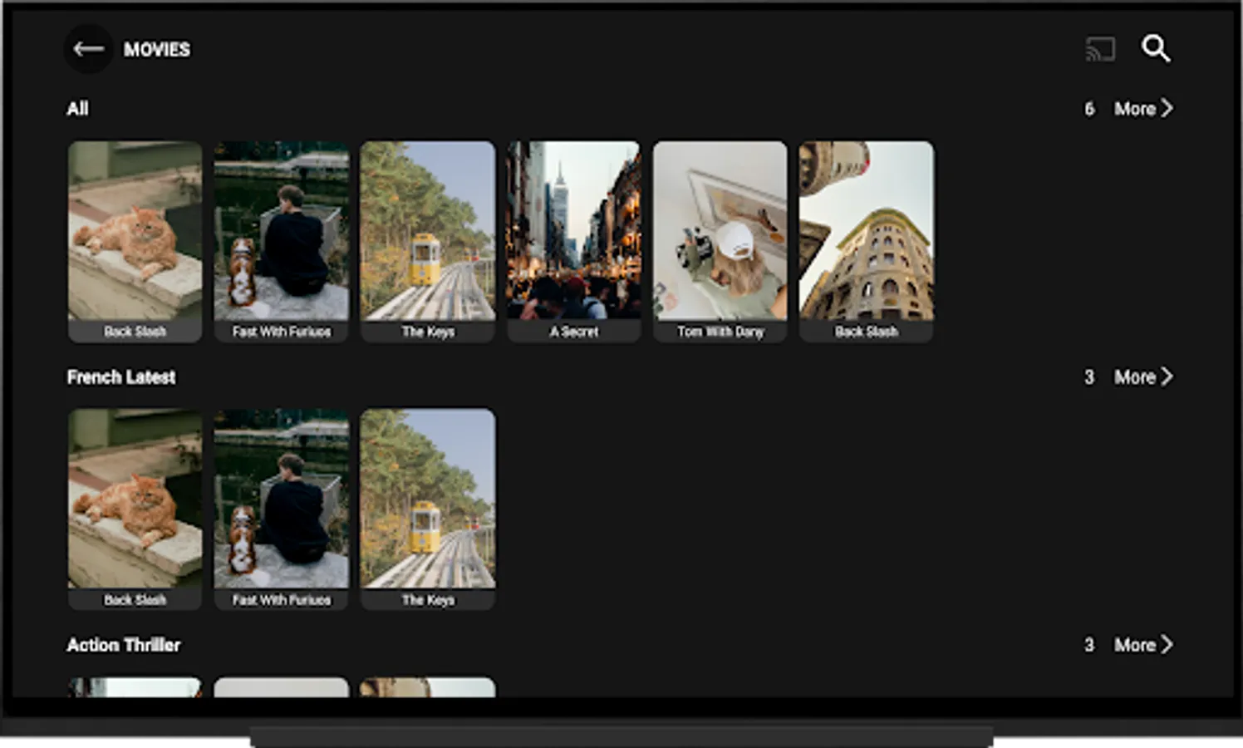Image resolution: width=1243 pixels, height=748 pixels.
Task: Open Fast With Furiuos poster in French Latest
Action: coord(281,509)
